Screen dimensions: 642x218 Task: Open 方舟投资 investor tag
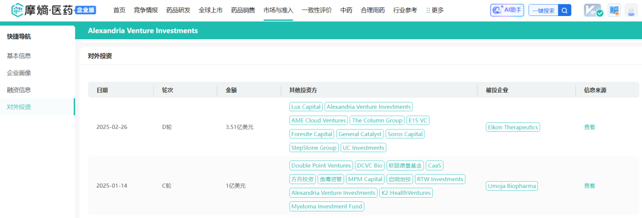pyautogui.click(x=303, y=179)
